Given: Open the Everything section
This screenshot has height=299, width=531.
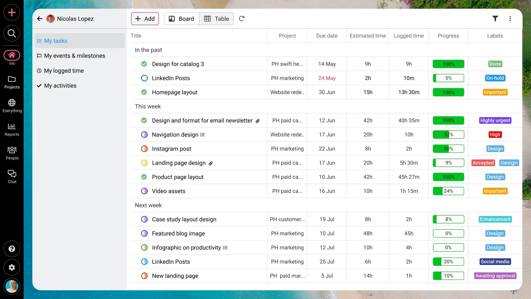Looking at the screenshot, I should [x=12, y=105].
